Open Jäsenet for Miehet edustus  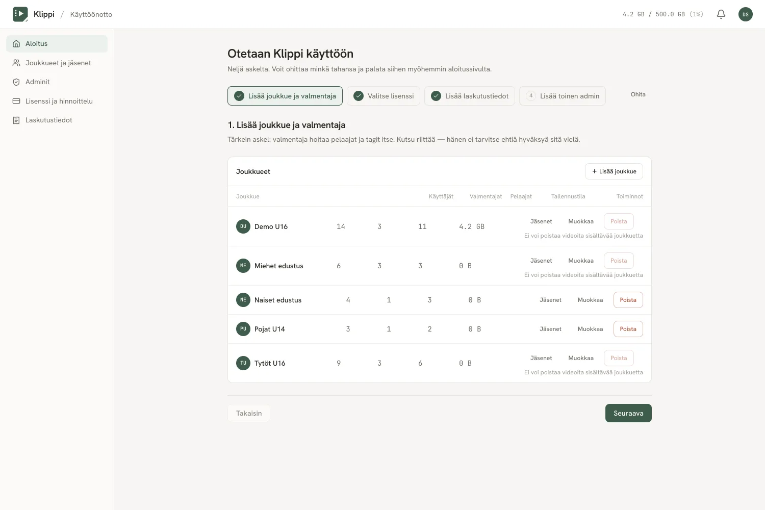pyautogui.click(x=541, y=261)
